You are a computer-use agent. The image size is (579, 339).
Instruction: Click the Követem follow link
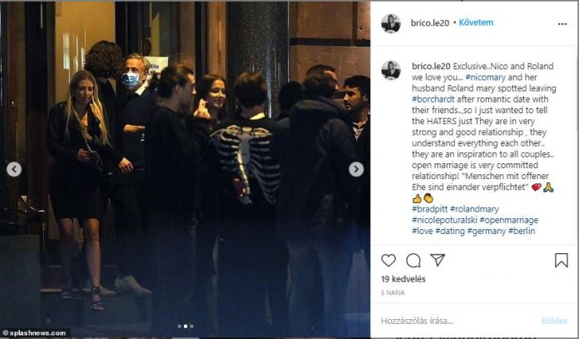476,22
